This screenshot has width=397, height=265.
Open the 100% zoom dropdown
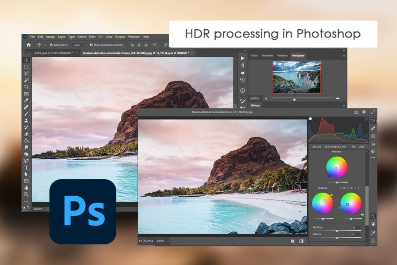tap(163, 241)
